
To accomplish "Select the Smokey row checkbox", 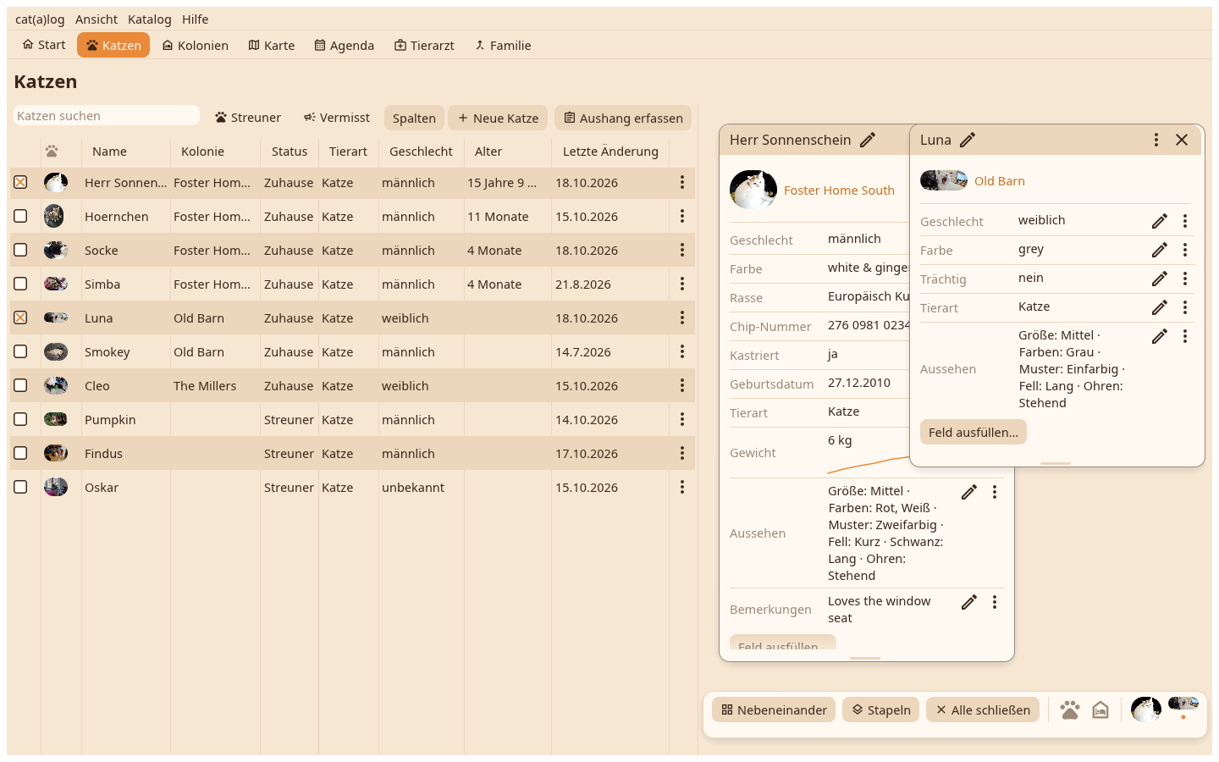I will pos(20,351).
